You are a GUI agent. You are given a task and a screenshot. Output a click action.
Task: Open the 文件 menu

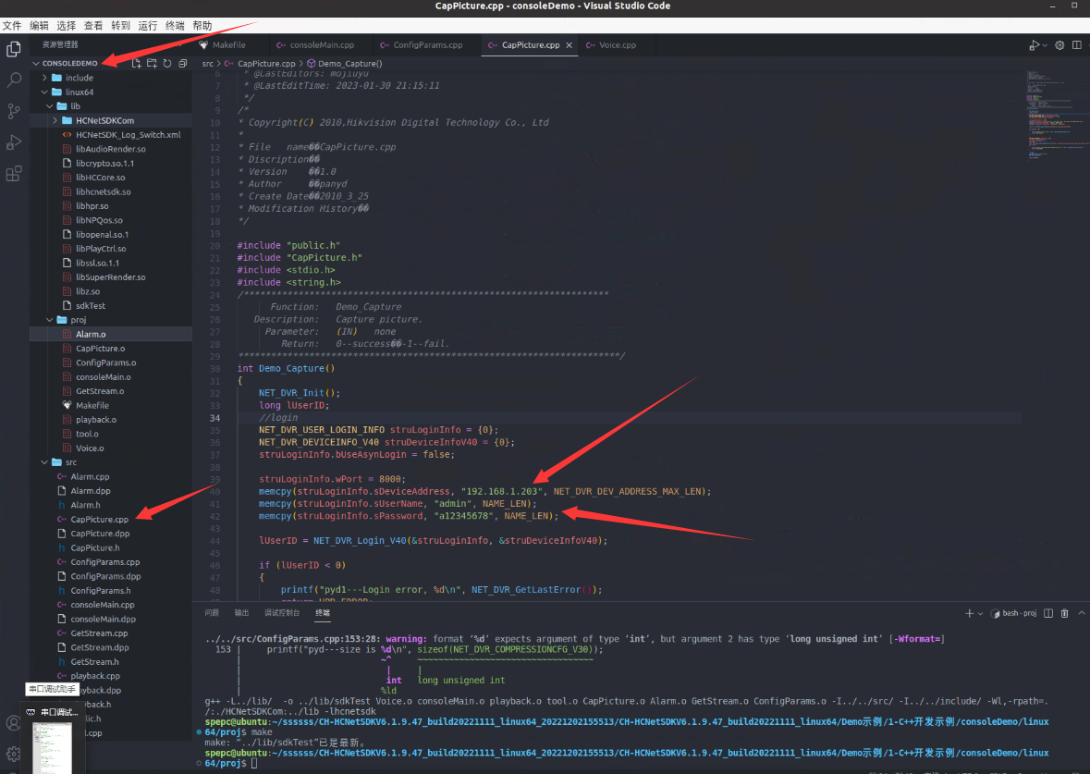tap(12, 26)
